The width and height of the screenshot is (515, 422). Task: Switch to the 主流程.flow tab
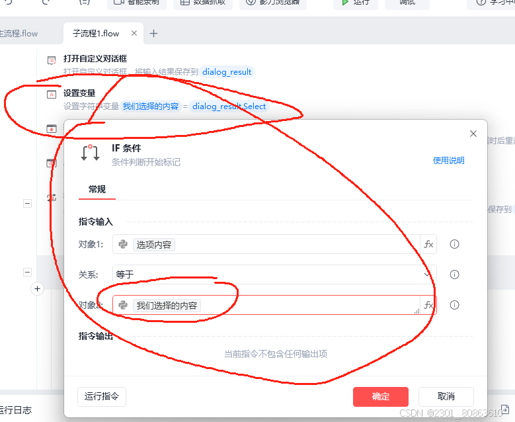(x=19, y=34)
